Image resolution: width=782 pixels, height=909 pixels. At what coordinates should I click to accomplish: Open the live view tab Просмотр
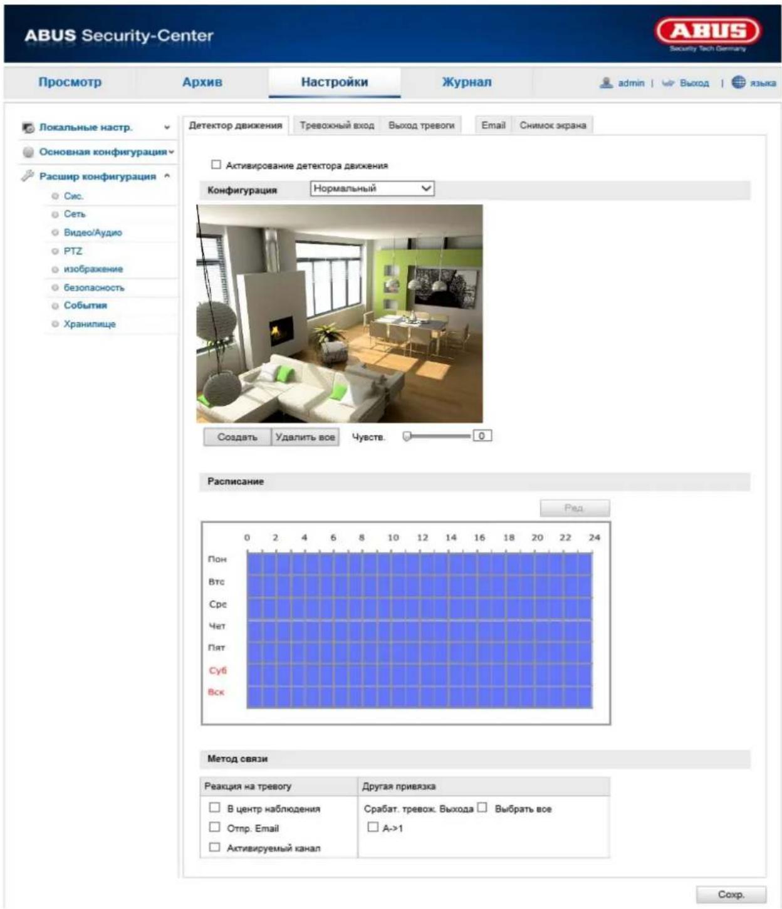pyautogui.click(x=70, y=82)
